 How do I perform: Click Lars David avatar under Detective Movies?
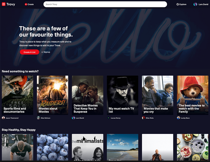pos(73,118)
